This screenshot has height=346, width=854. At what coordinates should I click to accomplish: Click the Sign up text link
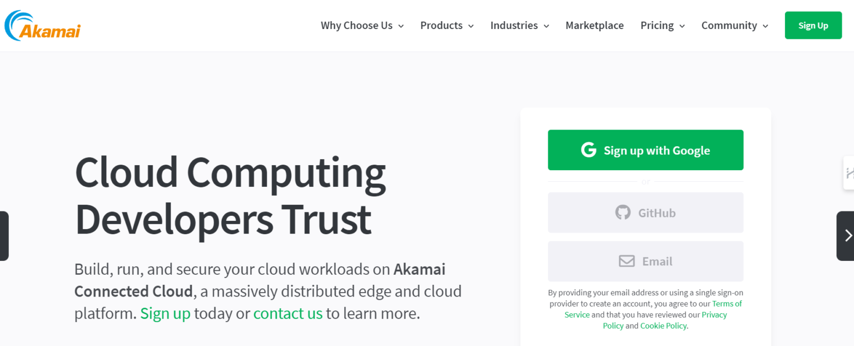(x=165, y=313)
